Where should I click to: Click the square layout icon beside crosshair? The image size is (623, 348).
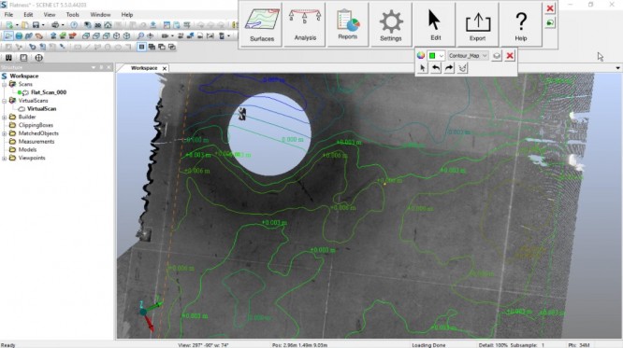click(x=23, y=58)
